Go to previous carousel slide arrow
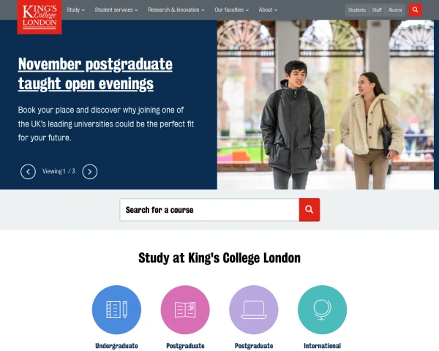Viewport: 439px width, 351px height. 28,172
